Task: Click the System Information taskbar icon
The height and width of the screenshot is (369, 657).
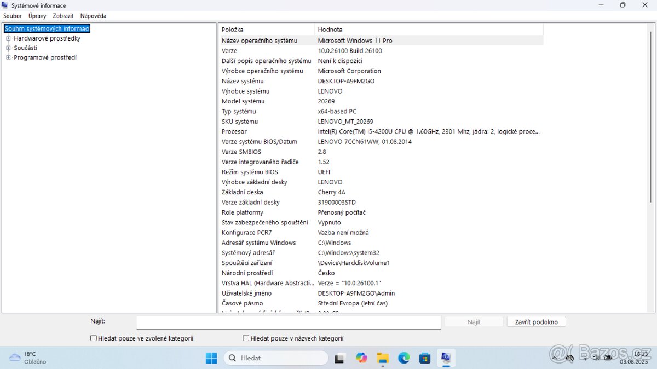Action: pos(446,358)
